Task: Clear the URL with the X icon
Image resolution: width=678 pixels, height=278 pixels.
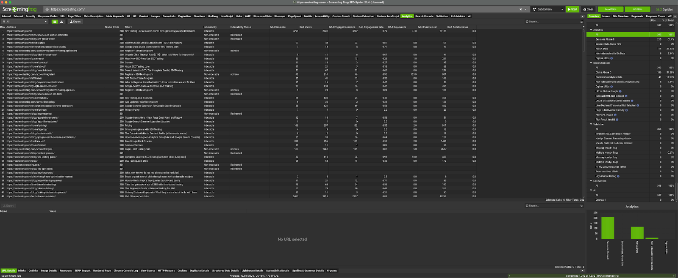Action: point(521,9)
